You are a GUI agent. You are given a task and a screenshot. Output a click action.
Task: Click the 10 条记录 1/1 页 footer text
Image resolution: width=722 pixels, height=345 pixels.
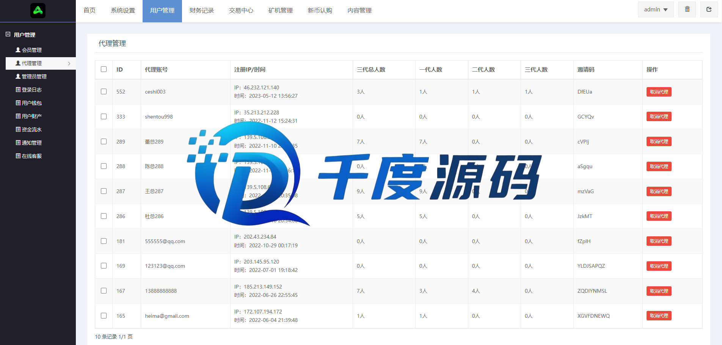[114, 337]
